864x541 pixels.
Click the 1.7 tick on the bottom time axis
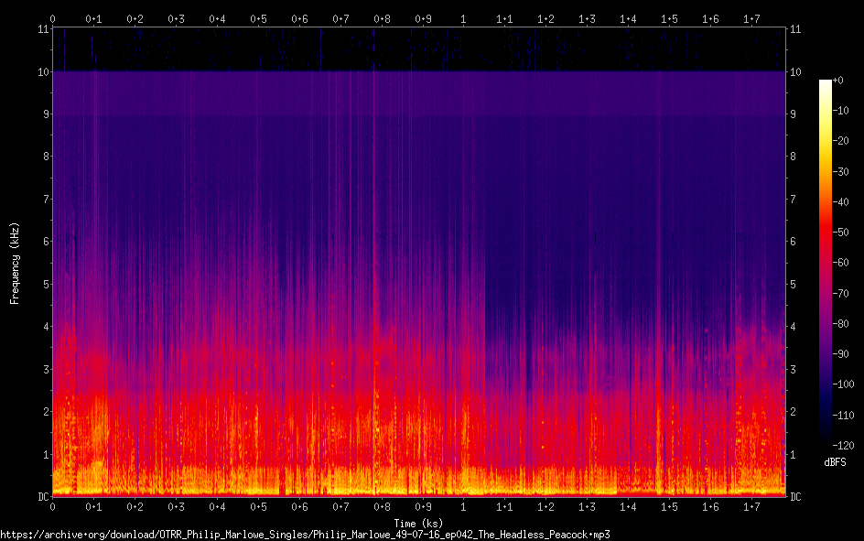point(751,506)
